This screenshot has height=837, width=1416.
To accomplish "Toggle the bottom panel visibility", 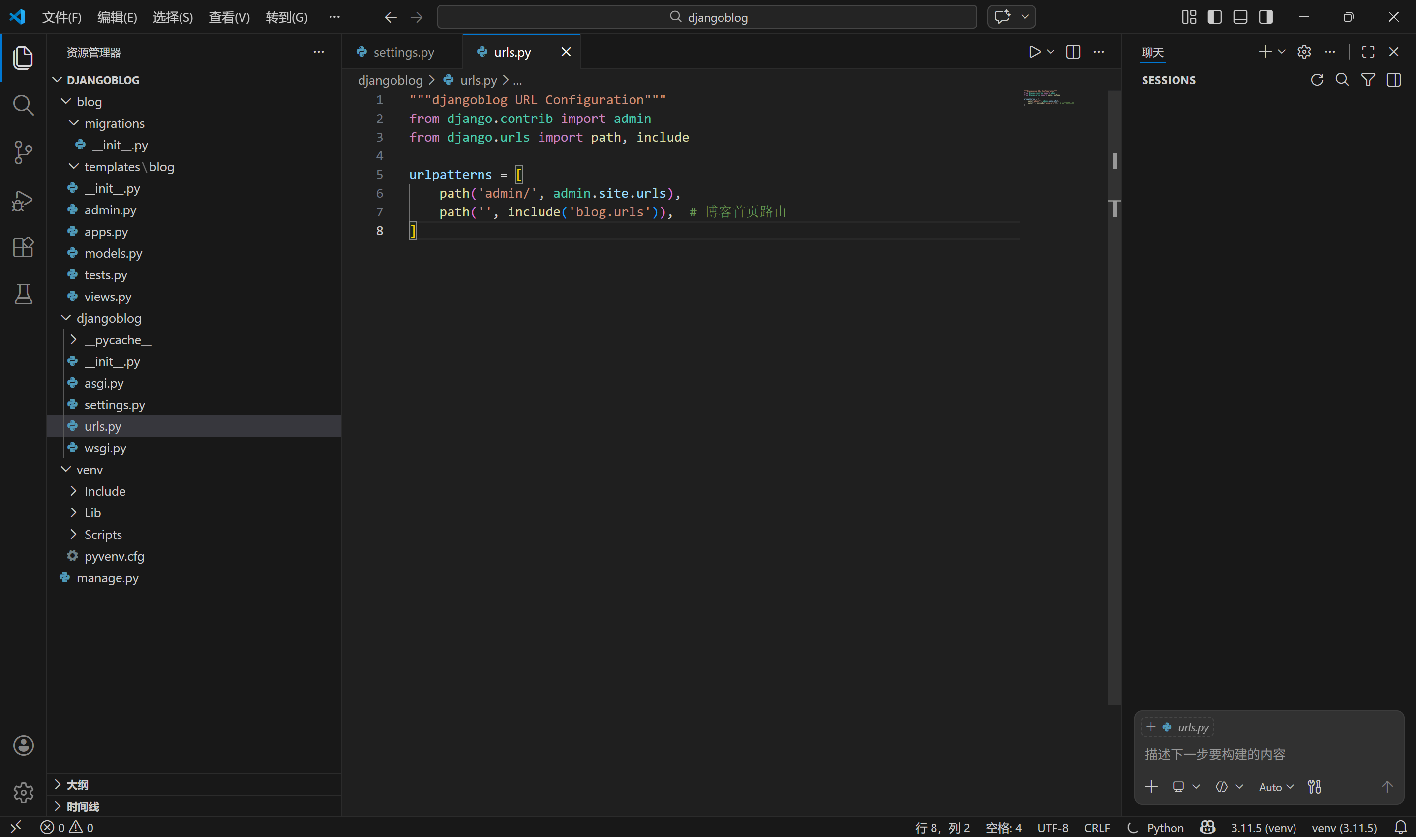I will [1240, 17].
